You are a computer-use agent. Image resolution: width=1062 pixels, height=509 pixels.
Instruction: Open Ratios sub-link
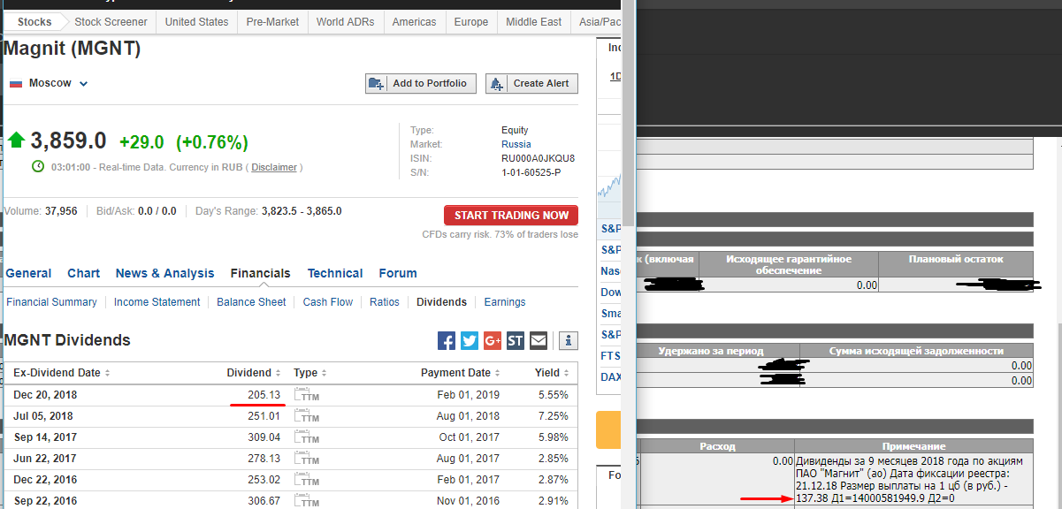(x=385, y=302)
